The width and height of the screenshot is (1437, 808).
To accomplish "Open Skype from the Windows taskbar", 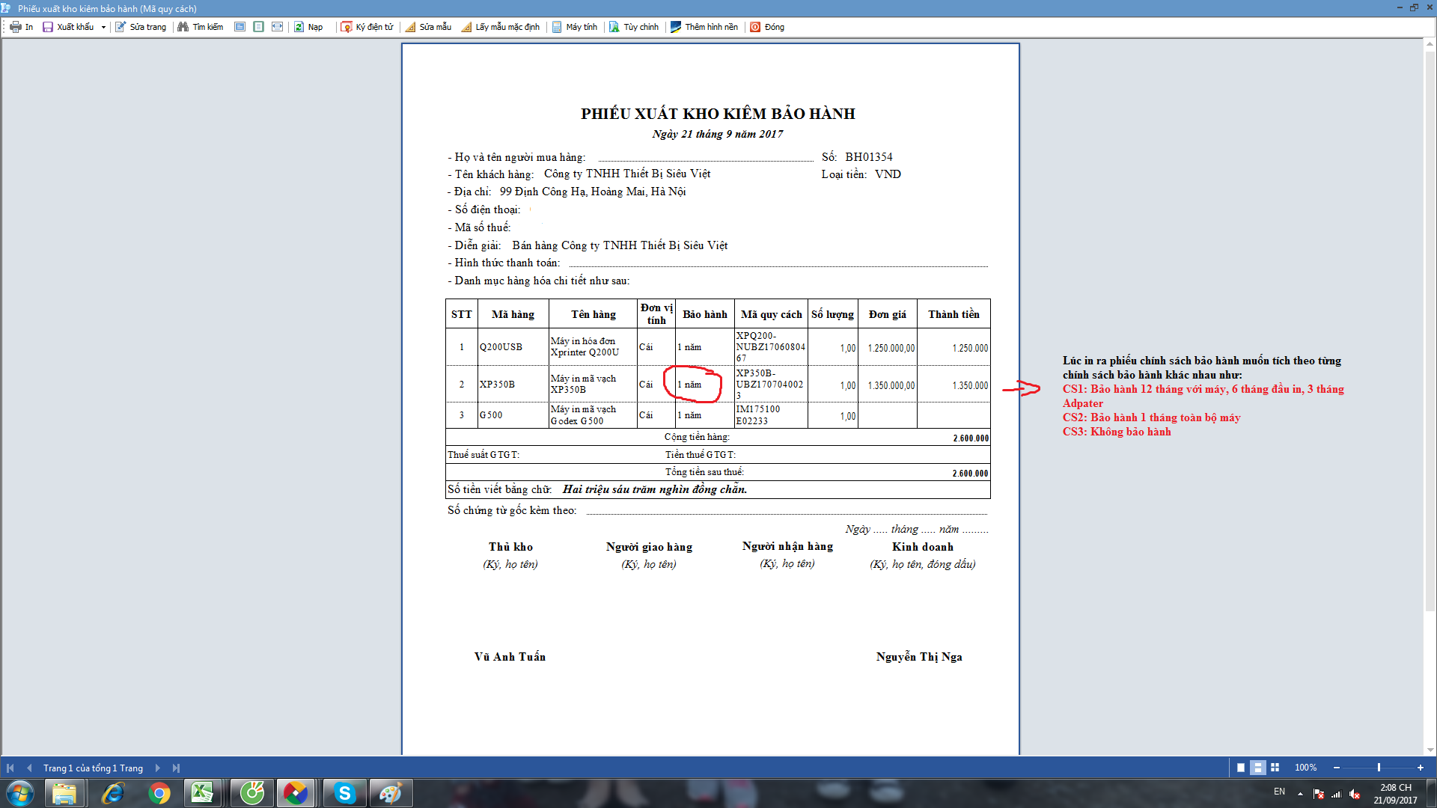I will point(344,793).
